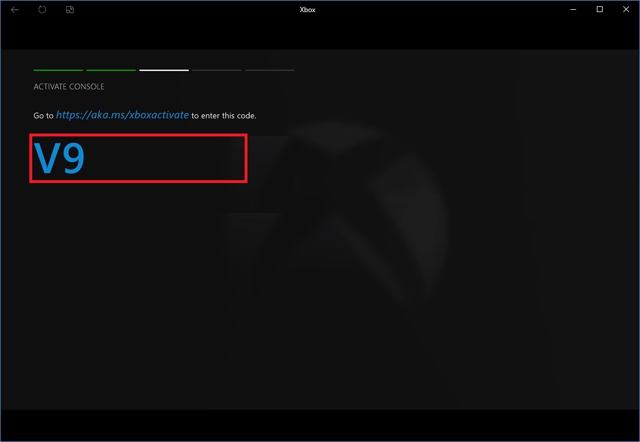Click the last gray progress segment
Image resolution: width=640 pixels, height=442 pixels.
pyautogui.click(x=269, y=70)
